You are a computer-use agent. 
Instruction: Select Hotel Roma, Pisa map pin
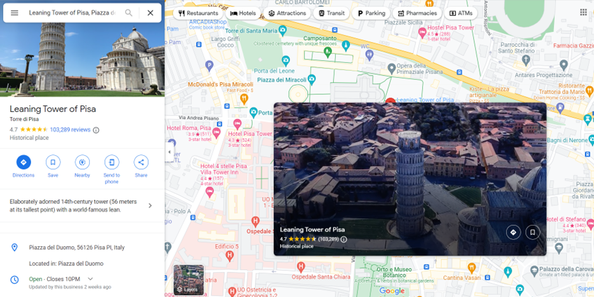click(216, 132)
